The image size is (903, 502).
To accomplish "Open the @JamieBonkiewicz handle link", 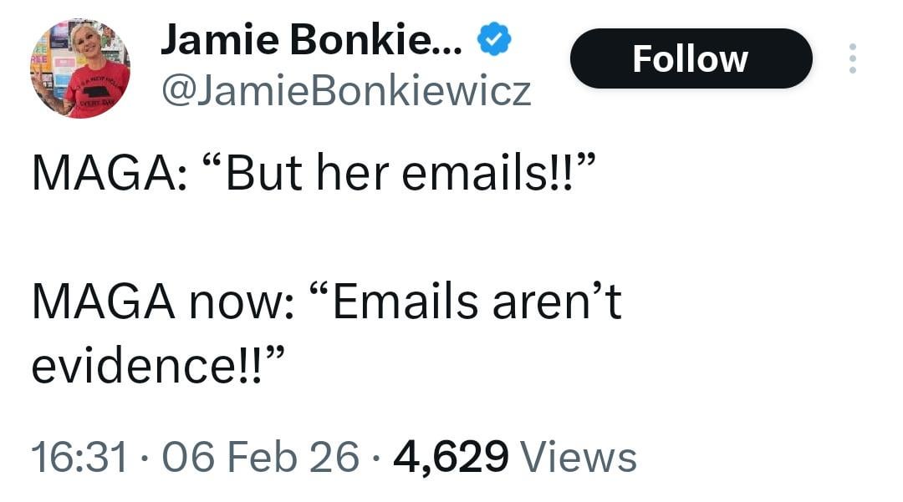I will click(345, 90).
